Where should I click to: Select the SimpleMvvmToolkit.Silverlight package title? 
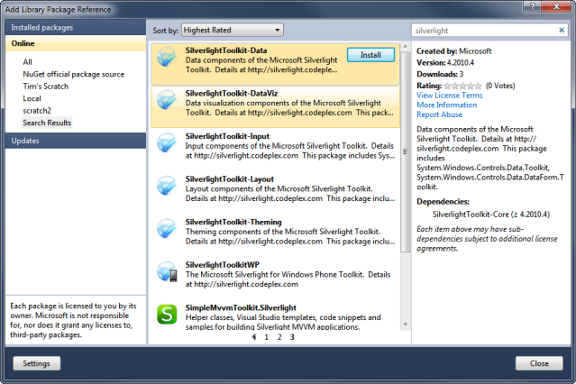point(241,307)
